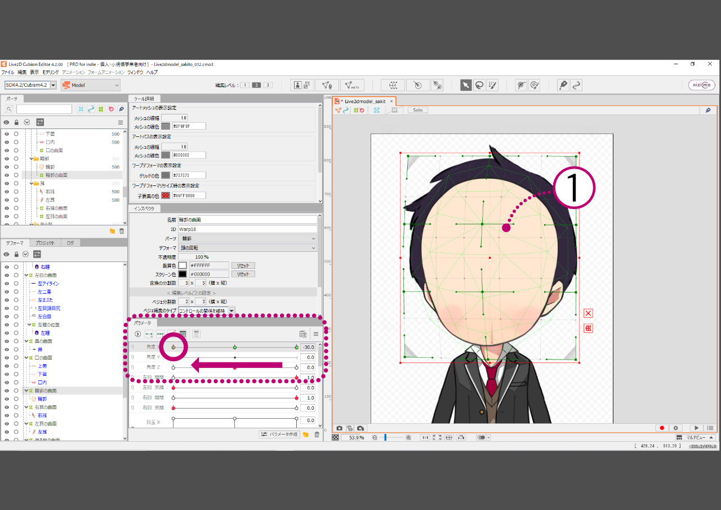Select the lasso selection tool
The width and height of the screenshot is (721, 510).
tap(479, 85)
